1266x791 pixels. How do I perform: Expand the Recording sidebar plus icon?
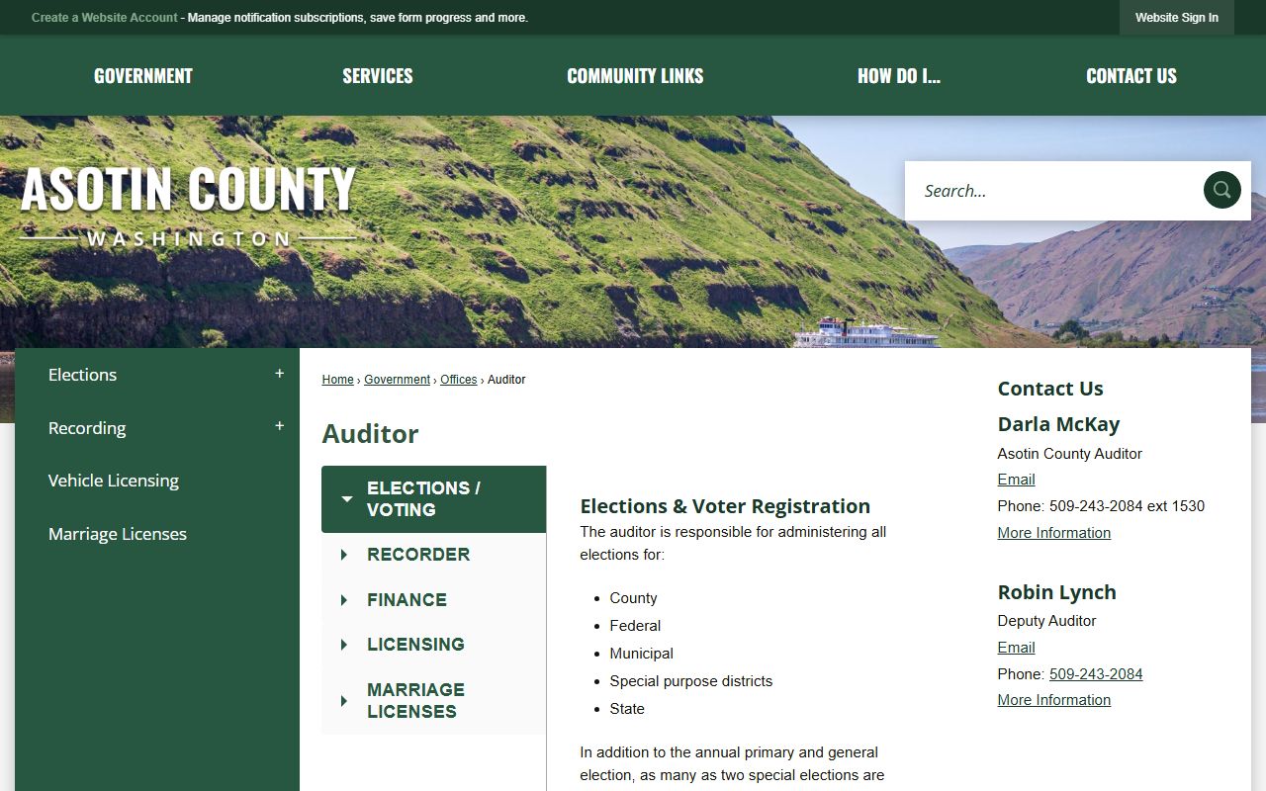279,426
